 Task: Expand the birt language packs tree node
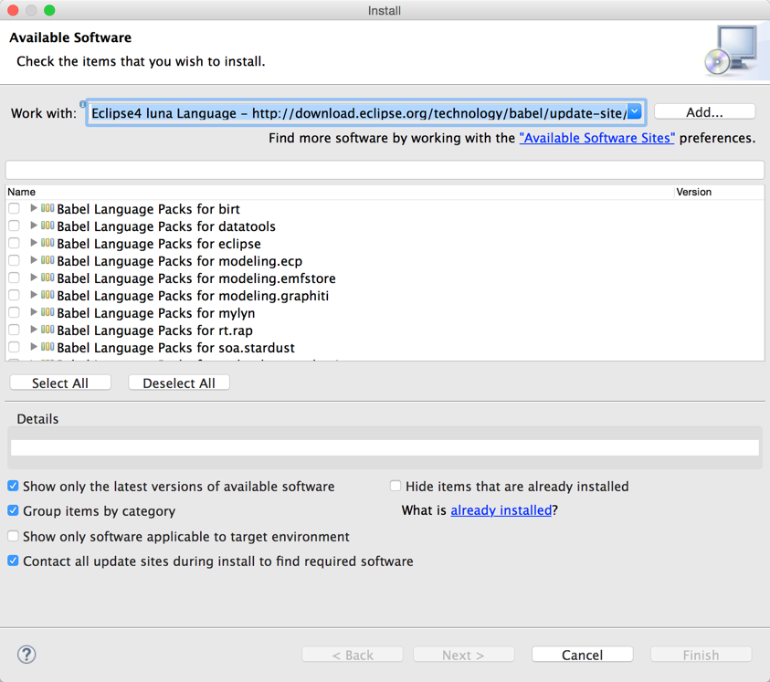pos(34,208)
